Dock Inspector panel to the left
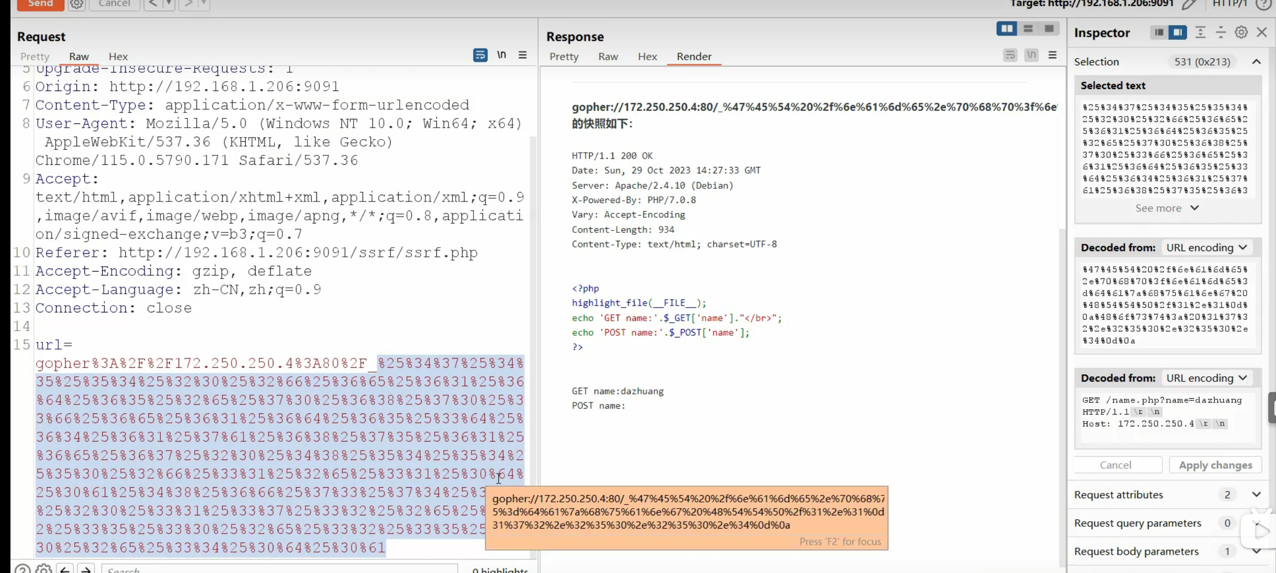 pos(1159,32)
